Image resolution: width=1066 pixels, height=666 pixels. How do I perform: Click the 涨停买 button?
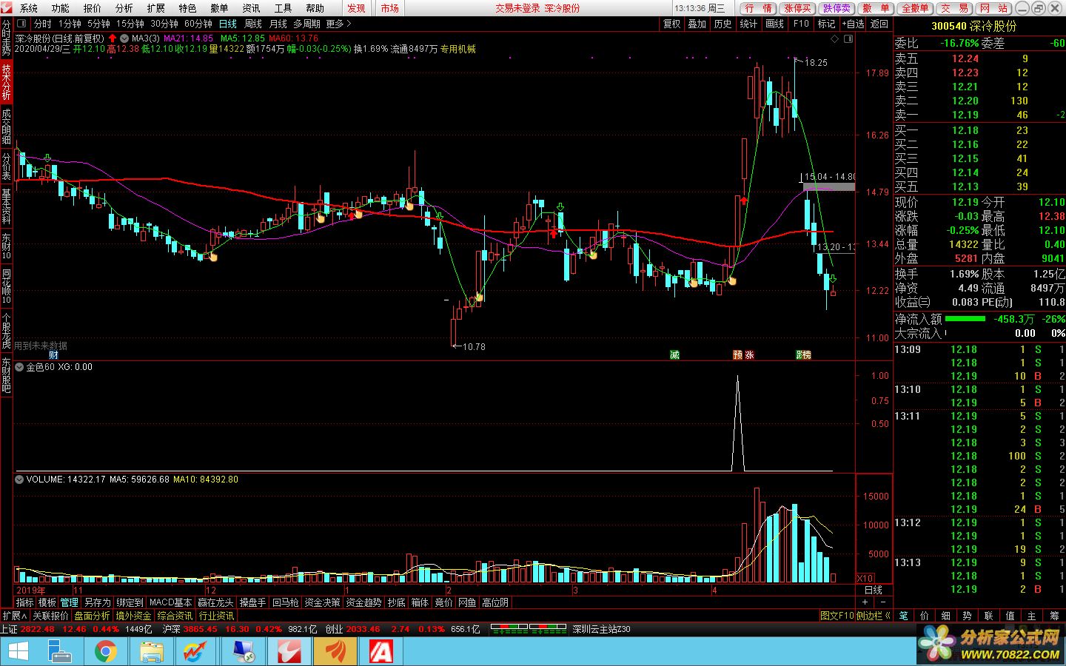(798, 8)
